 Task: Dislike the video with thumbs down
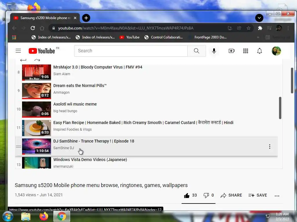coord(209,195)
